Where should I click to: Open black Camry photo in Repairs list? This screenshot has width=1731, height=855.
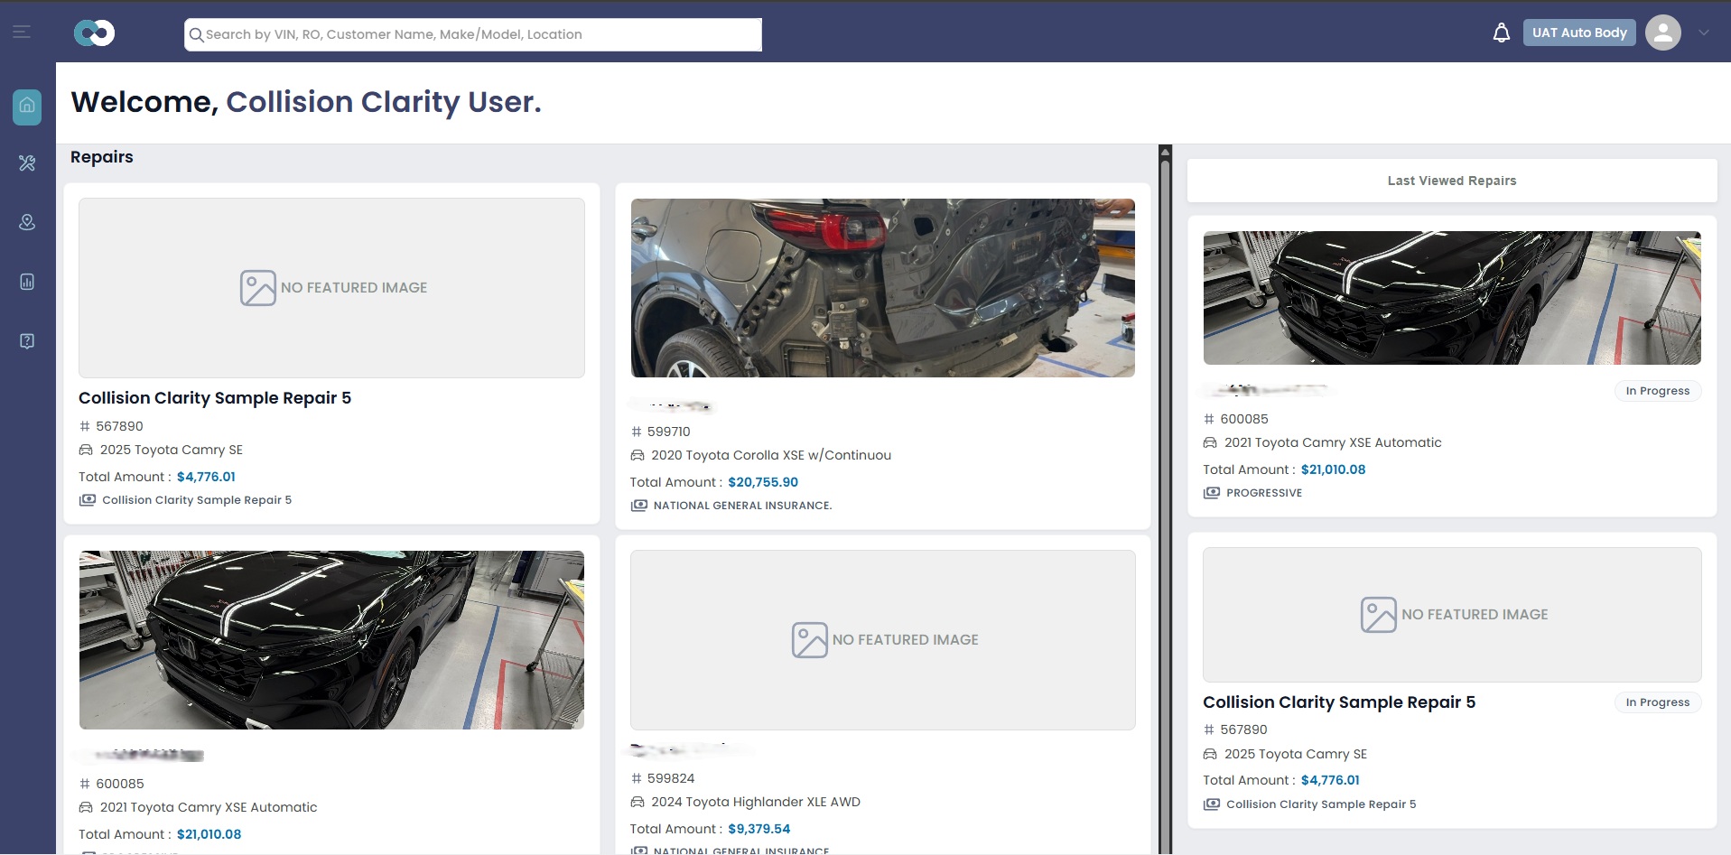[331, 640]
